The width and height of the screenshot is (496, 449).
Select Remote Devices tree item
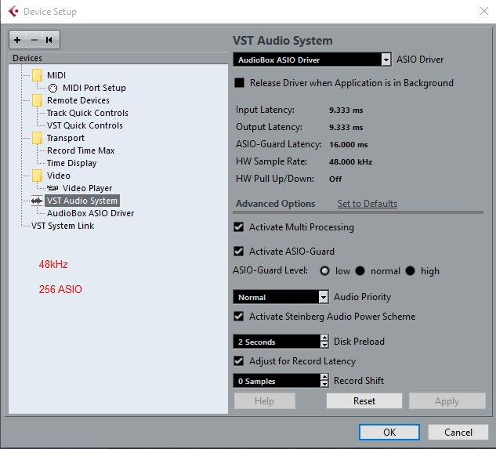pyautogui.click(x=78, y=100)
